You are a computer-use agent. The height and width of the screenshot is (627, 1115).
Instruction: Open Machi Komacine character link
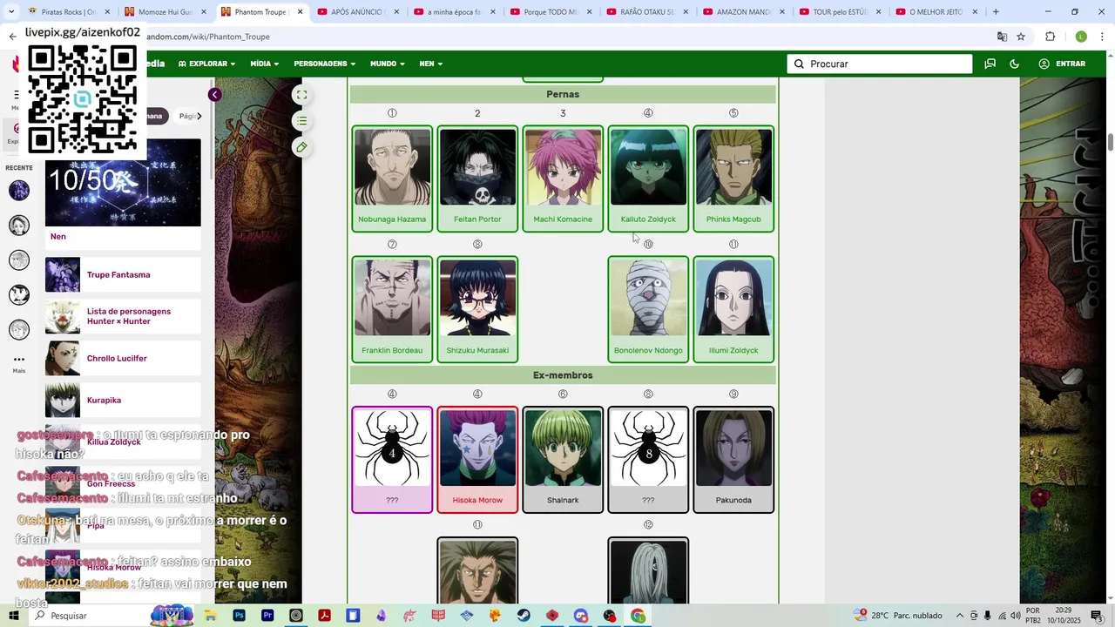[x=563, y=219]
